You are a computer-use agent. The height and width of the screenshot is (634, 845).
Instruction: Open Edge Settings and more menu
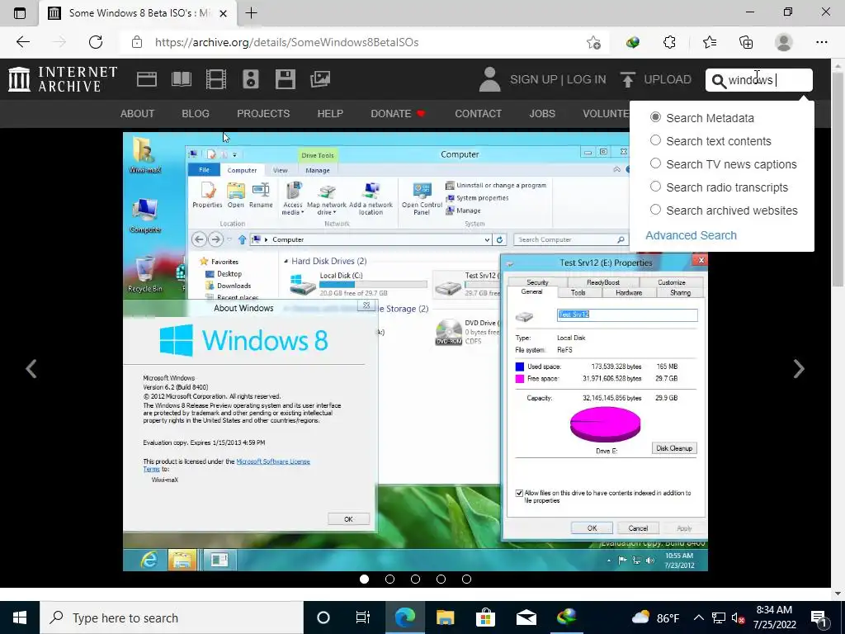(x=821, y=42)
